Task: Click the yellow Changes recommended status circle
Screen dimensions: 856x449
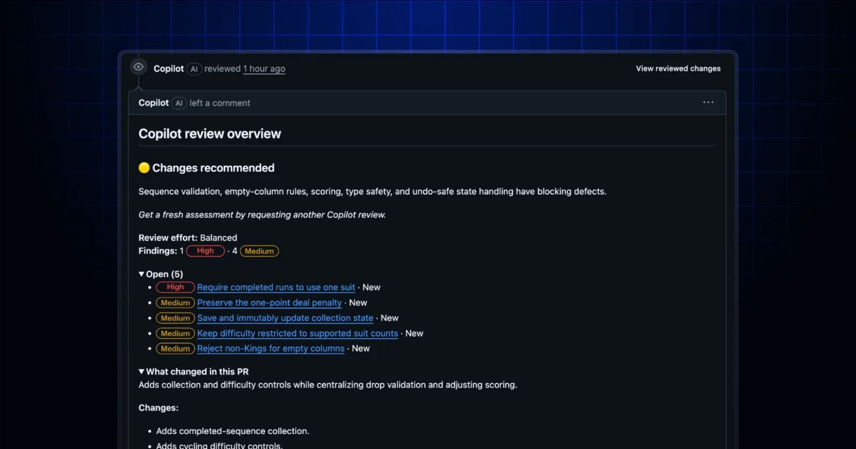Action: point(144,168)
